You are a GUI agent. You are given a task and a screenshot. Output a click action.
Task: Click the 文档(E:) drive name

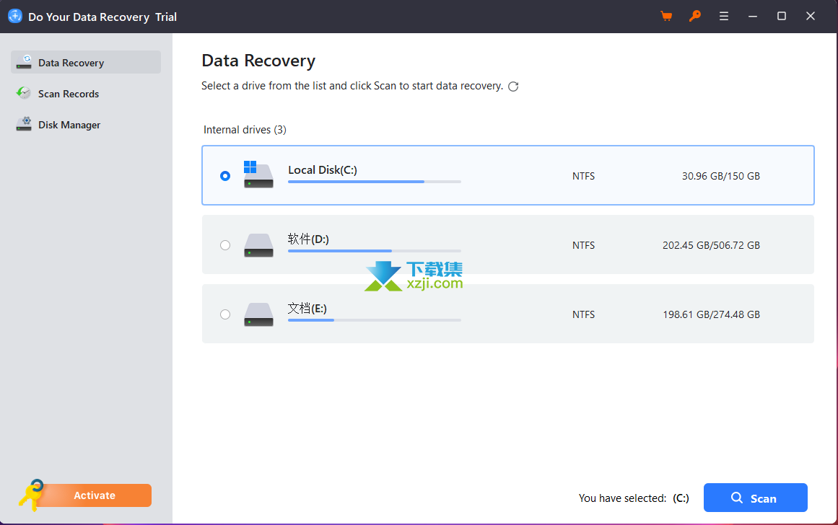pyautogui.click(x=307, y=308)
